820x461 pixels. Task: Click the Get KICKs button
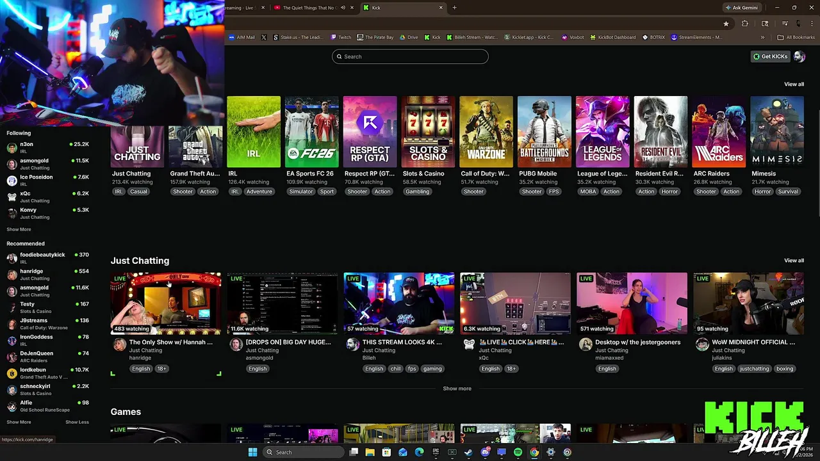point(770,56)
